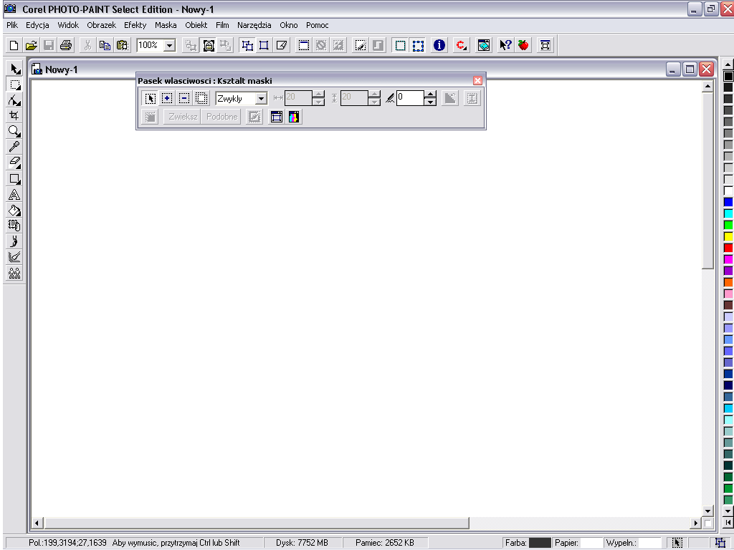This screenshot has height=550, width=734.
Task: Select the Text tool (letter A)
Action: [14, 194]
